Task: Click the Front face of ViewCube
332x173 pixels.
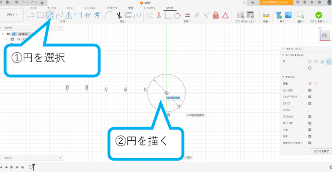Action: [324, 35]
